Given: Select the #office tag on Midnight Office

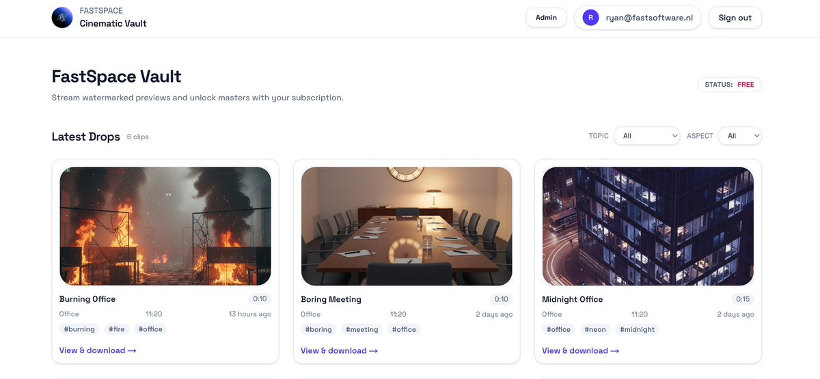Looking at the screenshot, I should point(558,329).
